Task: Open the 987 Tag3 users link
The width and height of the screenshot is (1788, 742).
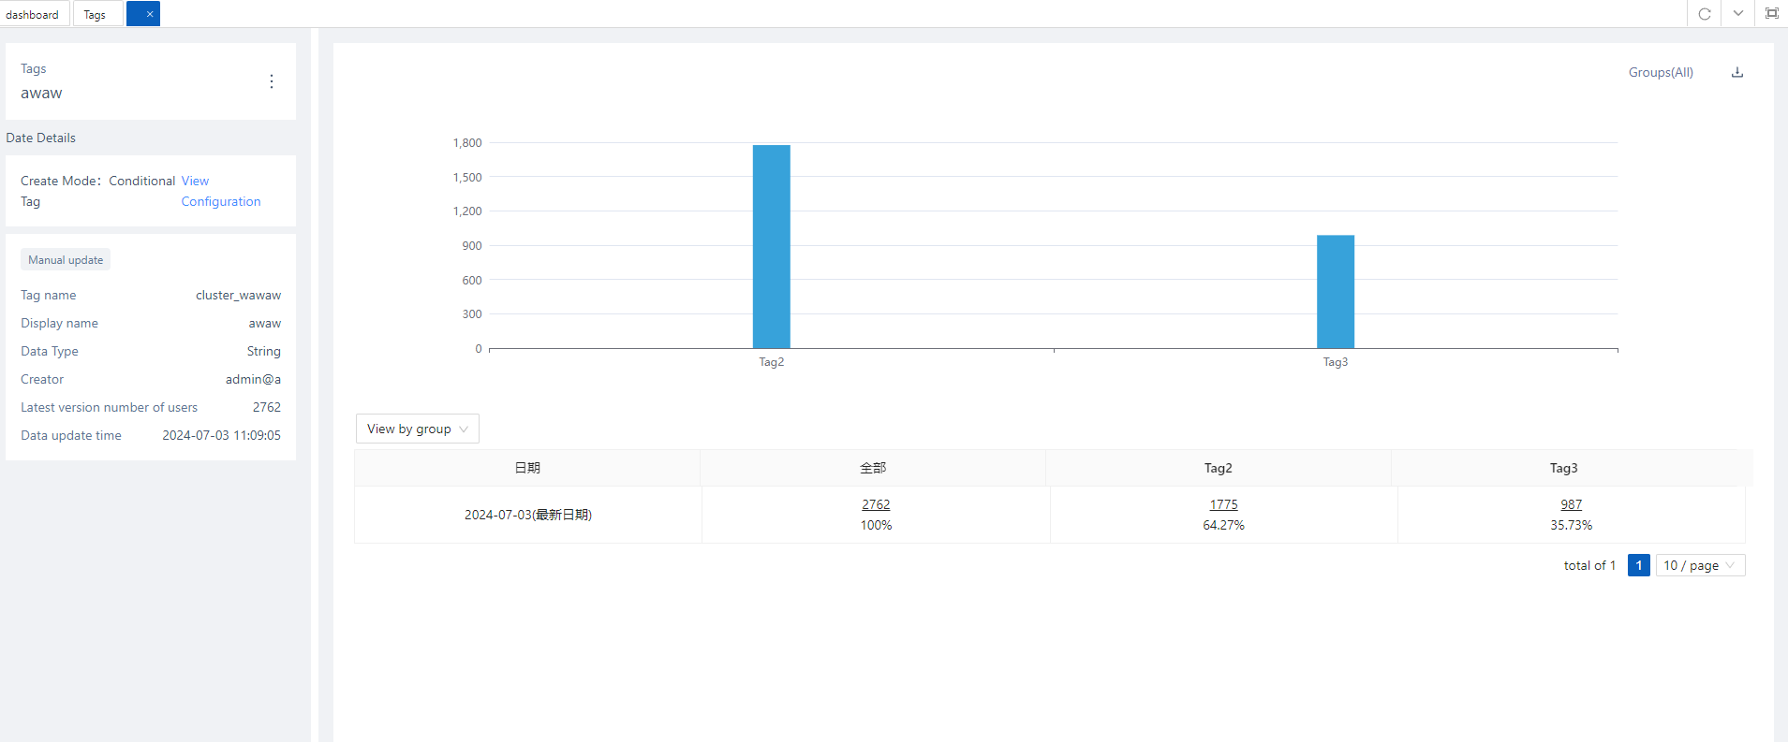Action: coord(1571,504)
